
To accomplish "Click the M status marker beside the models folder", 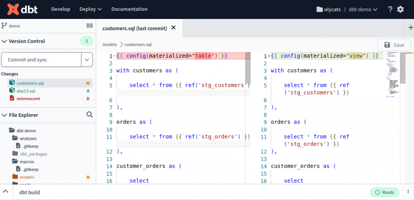I will (x=88, y=177).
